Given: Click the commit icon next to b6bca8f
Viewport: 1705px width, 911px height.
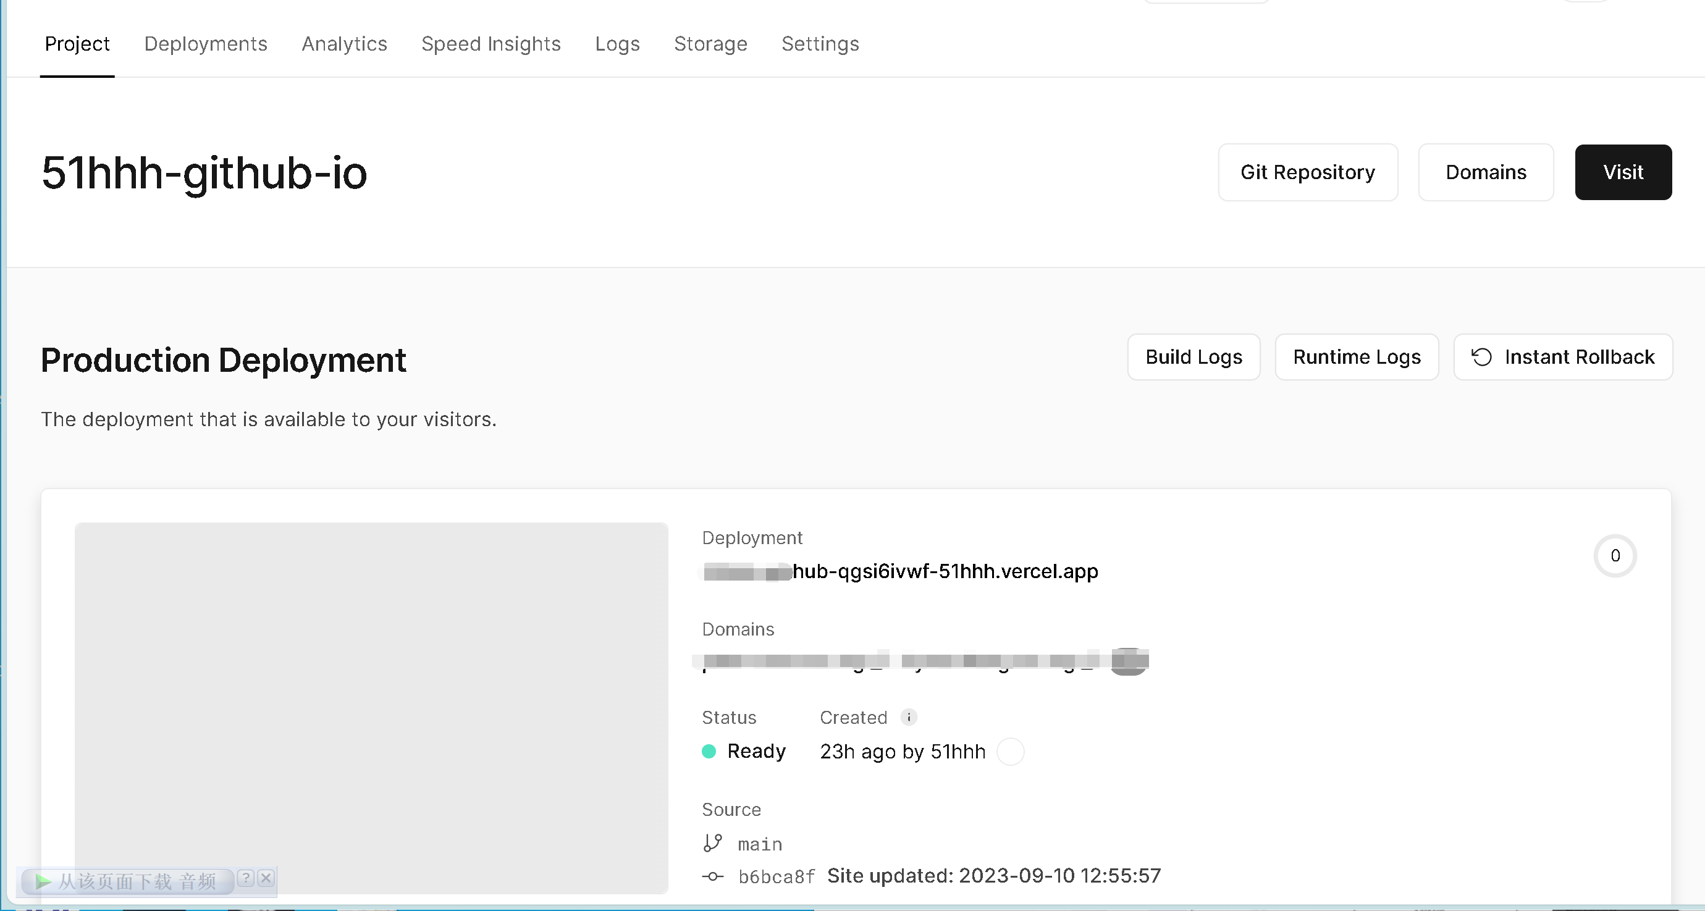Looking at the screenshot, I should coord(712,876).
